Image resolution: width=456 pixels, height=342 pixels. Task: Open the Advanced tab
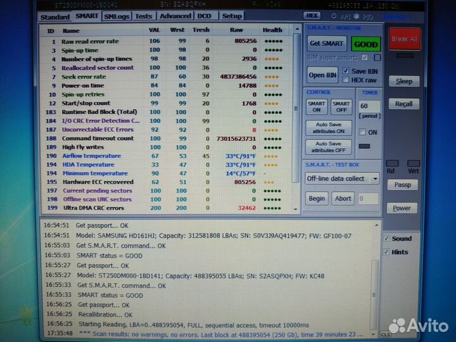(175, 16)
